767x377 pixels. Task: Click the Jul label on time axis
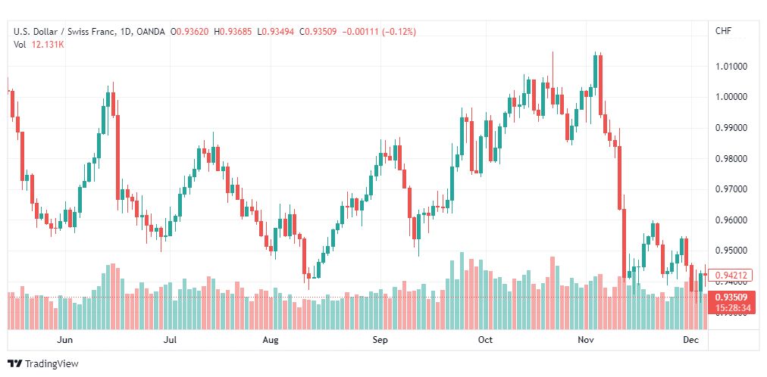(171, 341)
